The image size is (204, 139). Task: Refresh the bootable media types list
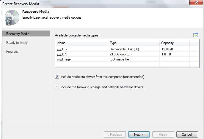point(196,35)
